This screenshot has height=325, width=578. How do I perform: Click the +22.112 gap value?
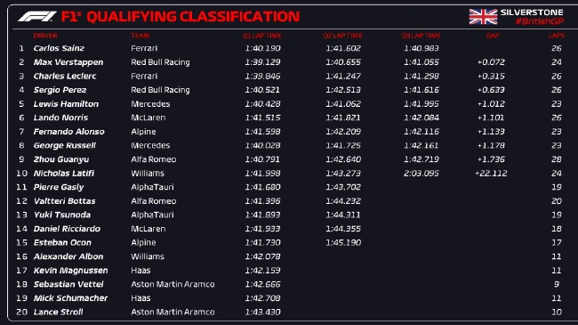(x=491, y=174)
